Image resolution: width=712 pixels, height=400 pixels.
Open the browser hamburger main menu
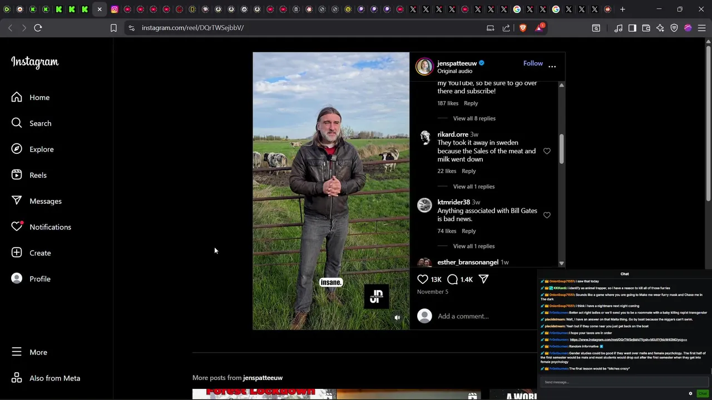coord(701,28)
